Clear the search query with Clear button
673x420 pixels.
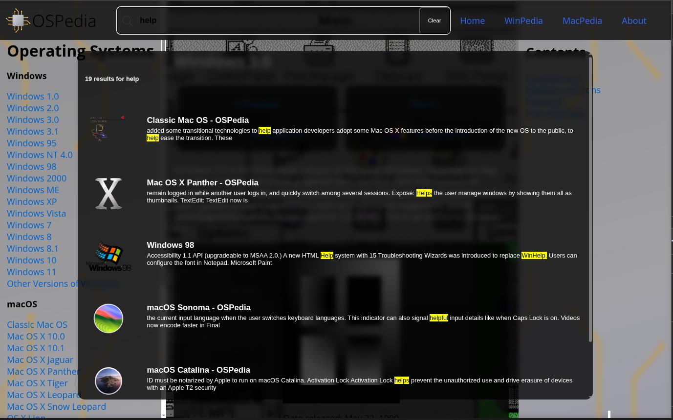434,20
